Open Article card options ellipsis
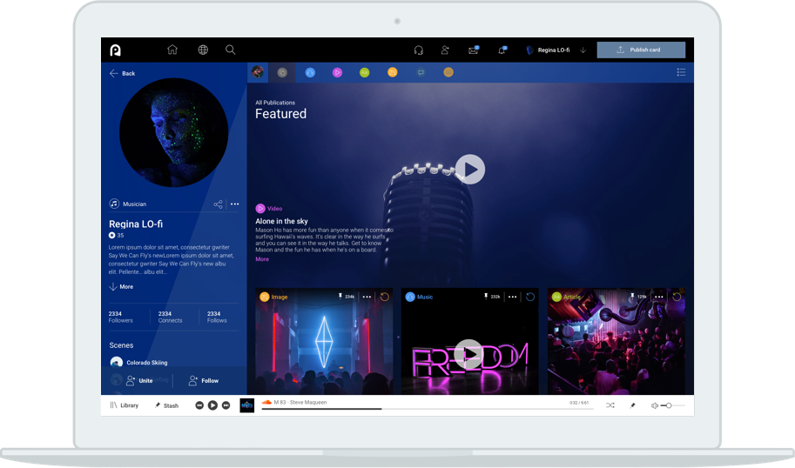Viewport: 795px width, 468px height. coord(658,297)
